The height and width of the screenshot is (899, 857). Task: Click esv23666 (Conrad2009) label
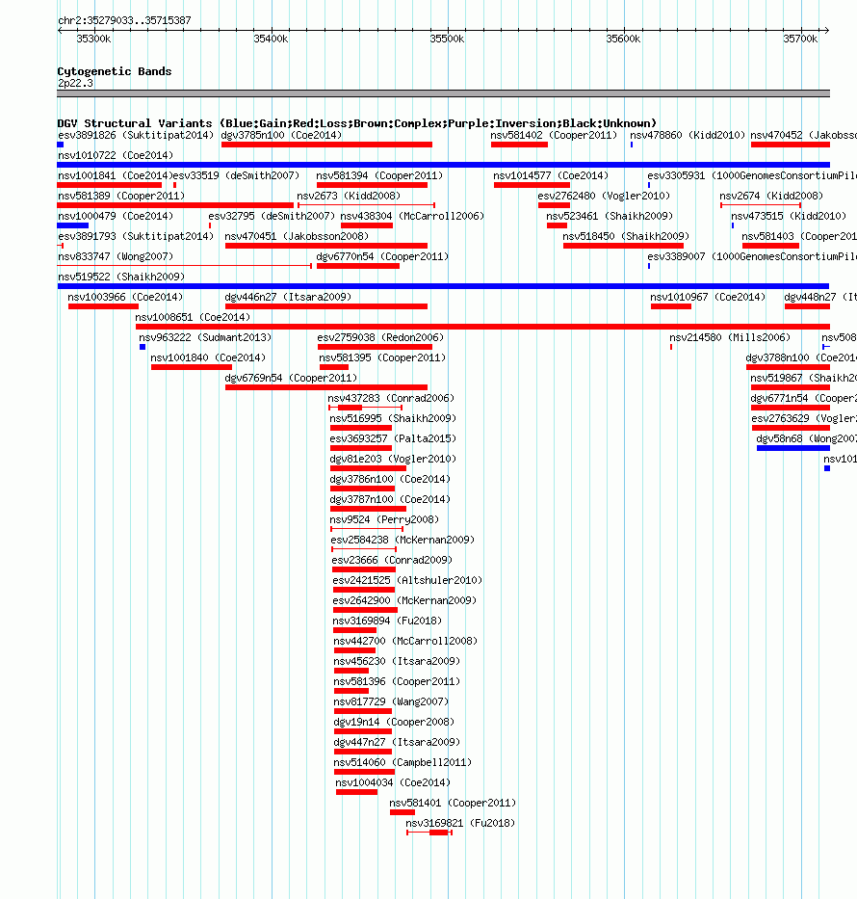392,560
